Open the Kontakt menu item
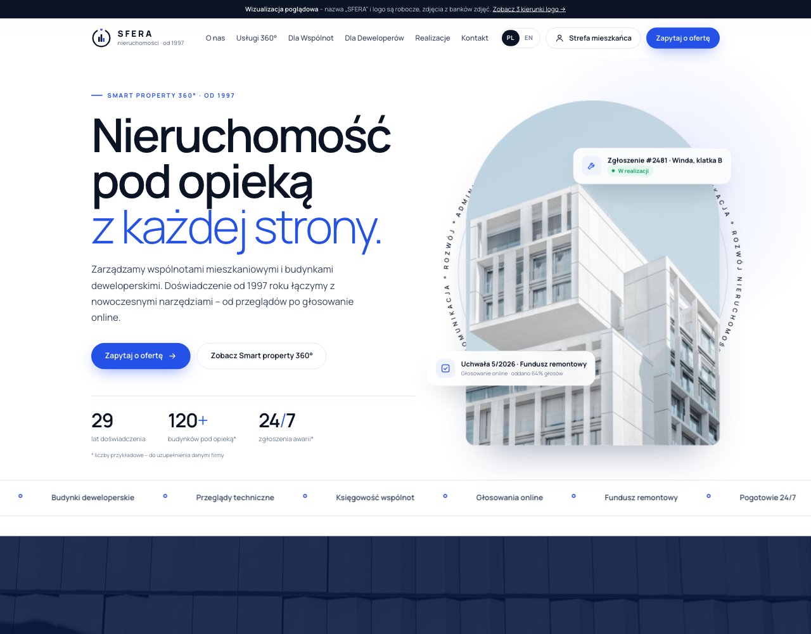The image size is (811, 634). [475, 38]
